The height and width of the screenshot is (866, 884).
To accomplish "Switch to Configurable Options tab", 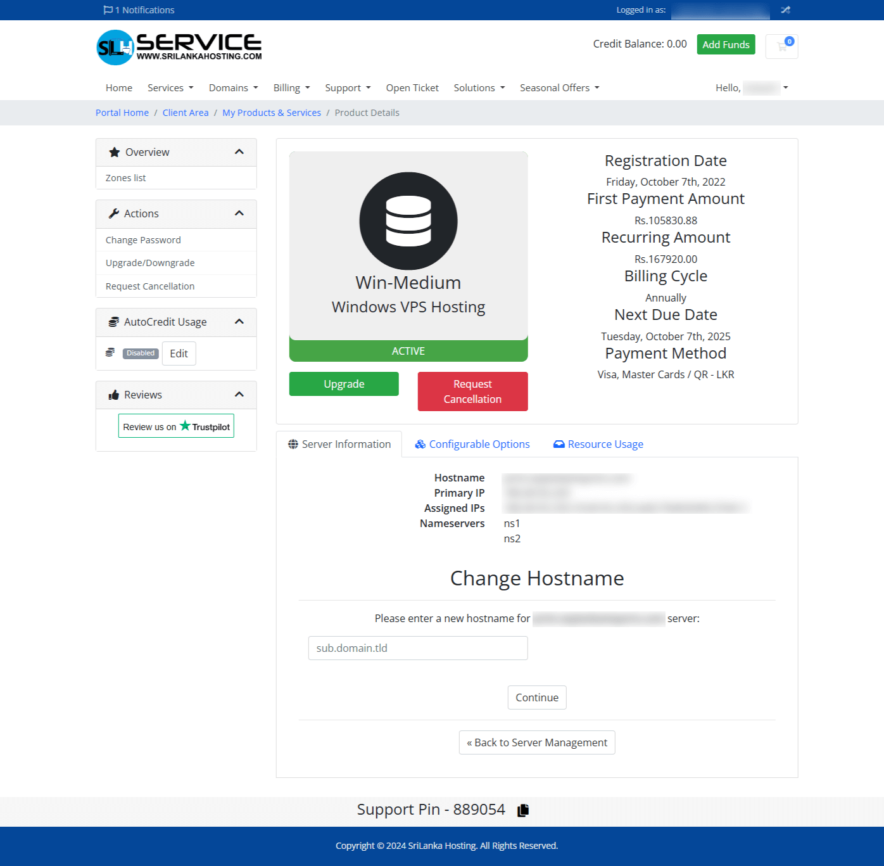I will (472, 444).
